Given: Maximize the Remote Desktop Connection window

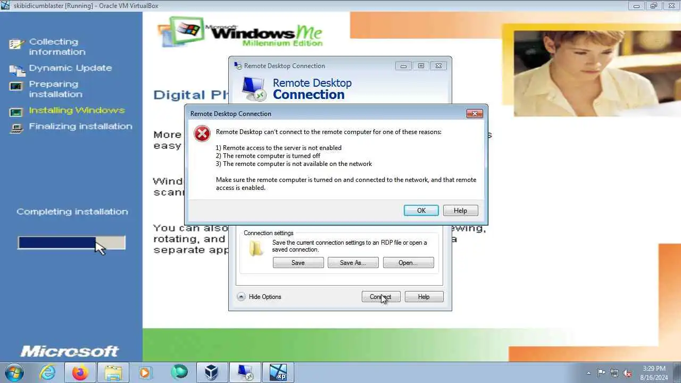Looking at the screenshot, I should [x=421, y=66].
